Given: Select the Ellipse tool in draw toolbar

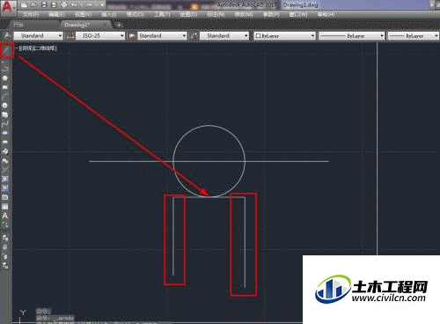Looking at the screenshot, I should pyautogui.click(x=5, y=133).
